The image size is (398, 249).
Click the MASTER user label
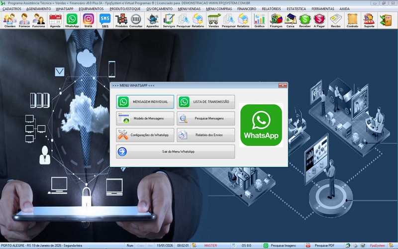(210, 246)
